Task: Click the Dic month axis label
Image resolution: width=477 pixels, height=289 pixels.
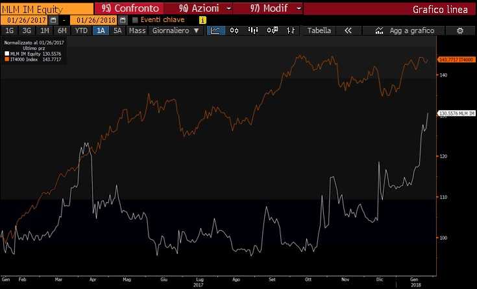Action: click(x=380, y=279)
